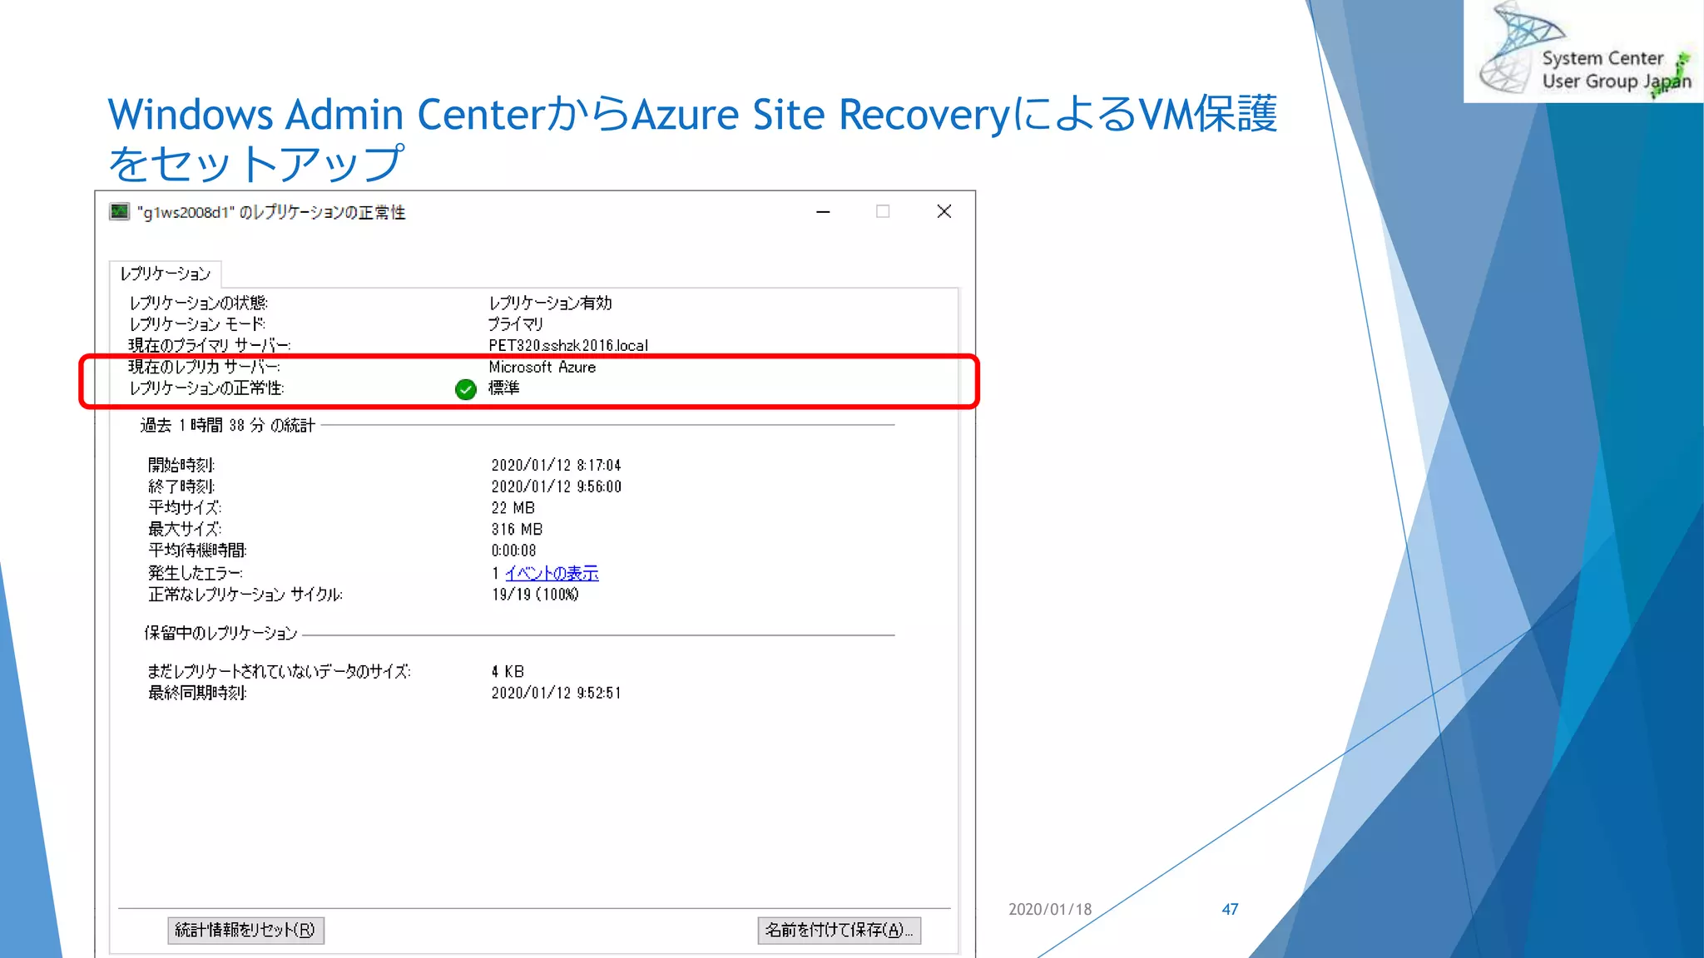Click the label 平均サイズ:

[x=185, y=508]
